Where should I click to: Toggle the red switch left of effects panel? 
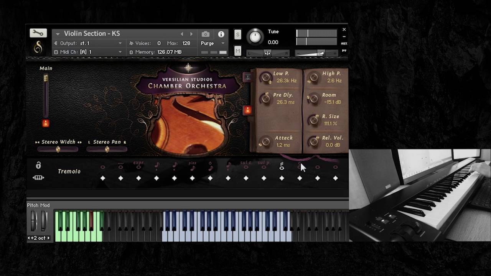tap(247, 110)
